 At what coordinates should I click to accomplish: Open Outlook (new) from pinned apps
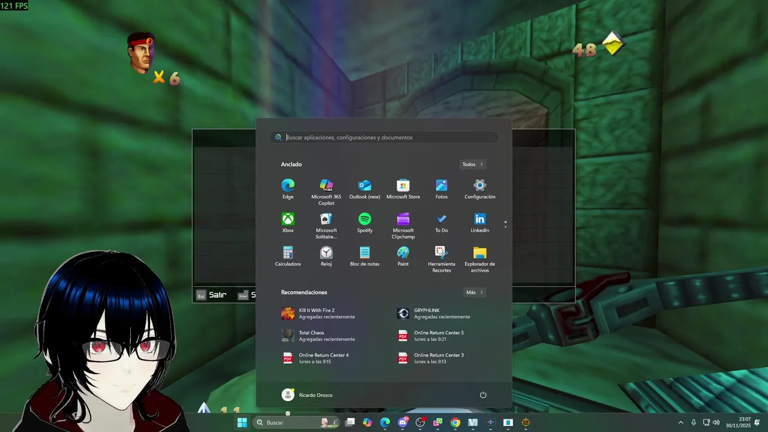point(365,189)
